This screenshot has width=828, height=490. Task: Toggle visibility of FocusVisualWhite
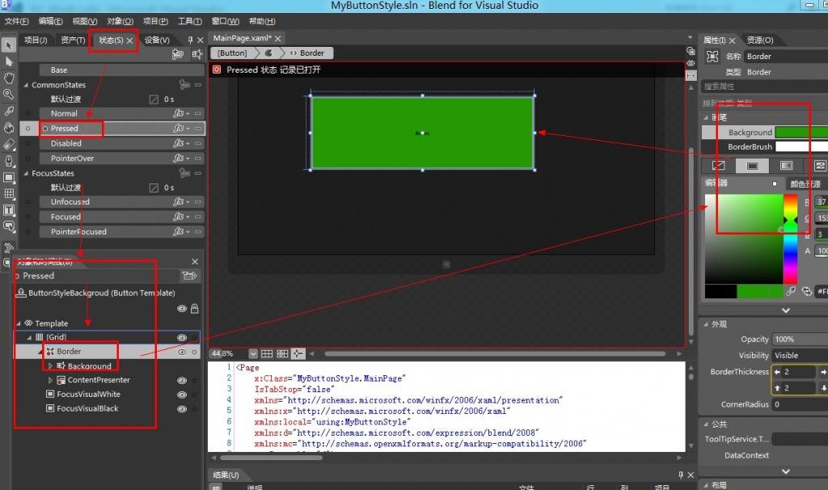pyautogui.click(x=182, y=395)
